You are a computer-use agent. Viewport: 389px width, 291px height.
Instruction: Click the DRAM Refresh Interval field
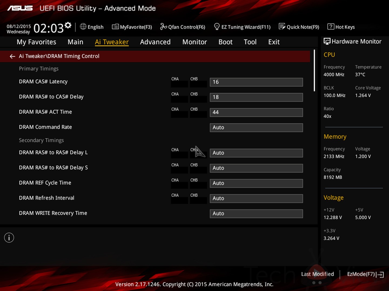[256, 198]
